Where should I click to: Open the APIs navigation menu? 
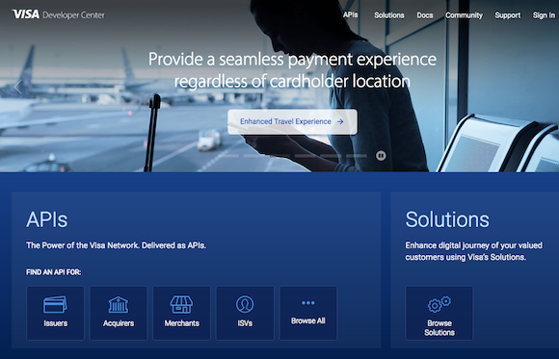pos(351,15)
